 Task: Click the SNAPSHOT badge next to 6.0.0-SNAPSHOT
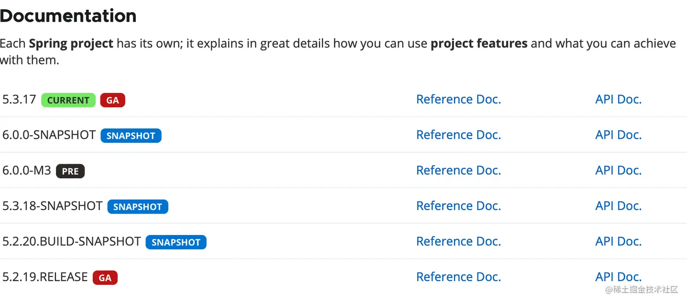[131, 136]
